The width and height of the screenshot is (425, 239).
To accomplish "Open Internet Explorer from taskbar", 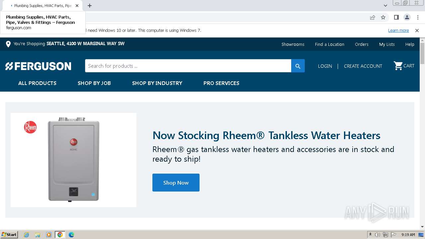I will click(x=27, y=235).
